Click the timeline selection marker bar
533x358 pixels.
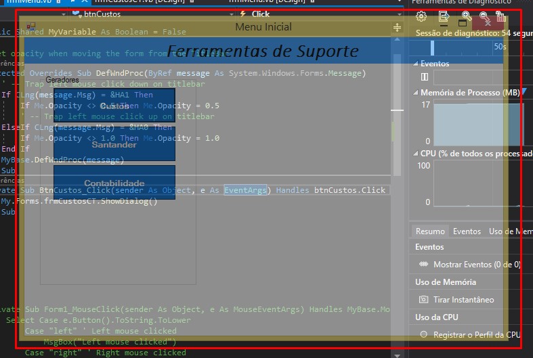tap(432, 48)
